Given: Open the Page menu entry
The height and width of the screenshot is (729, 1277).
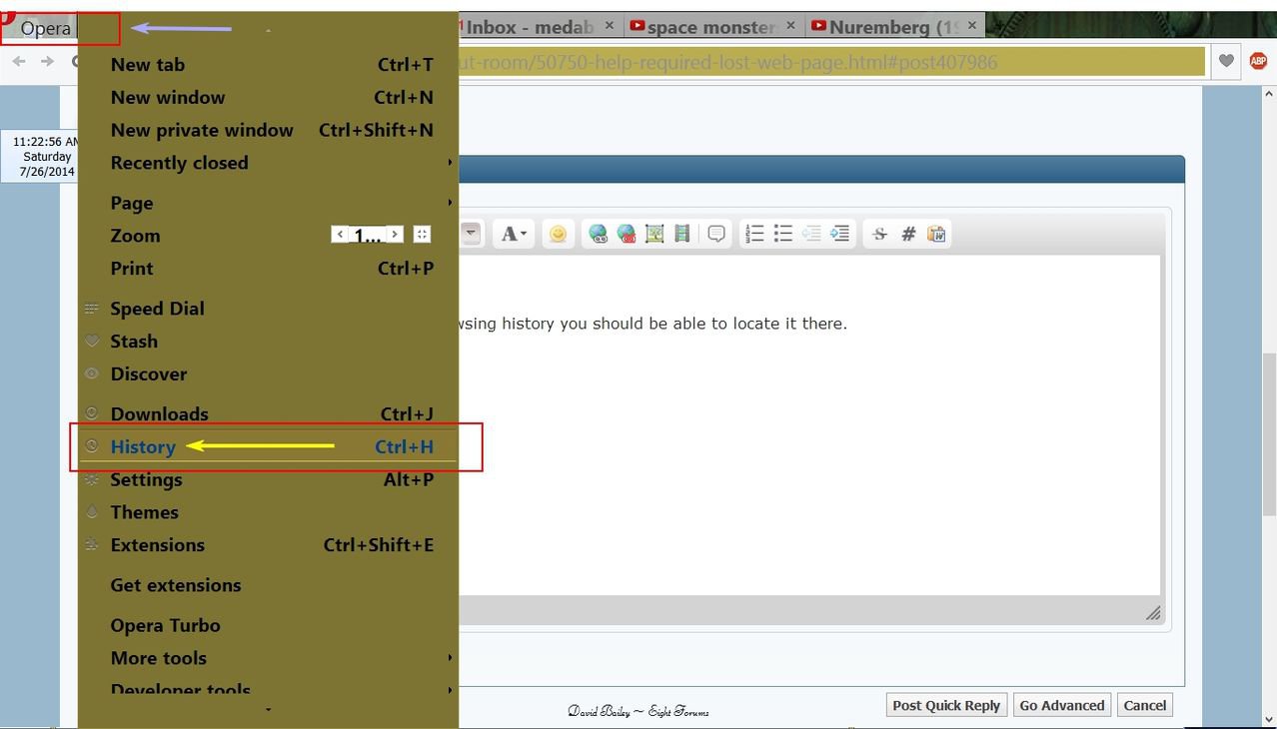Looking at the screenshot, I should tap(270, 203).
